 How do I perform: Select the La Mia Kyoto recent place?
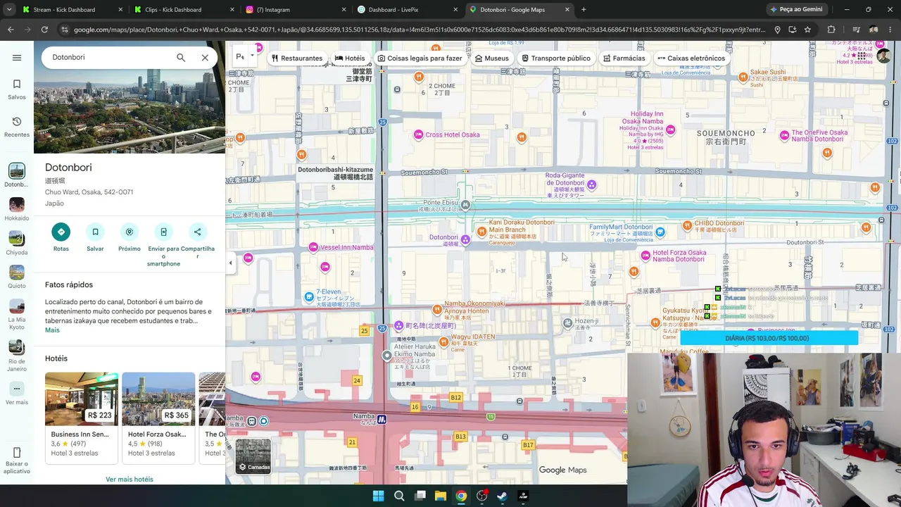(17, 314)
